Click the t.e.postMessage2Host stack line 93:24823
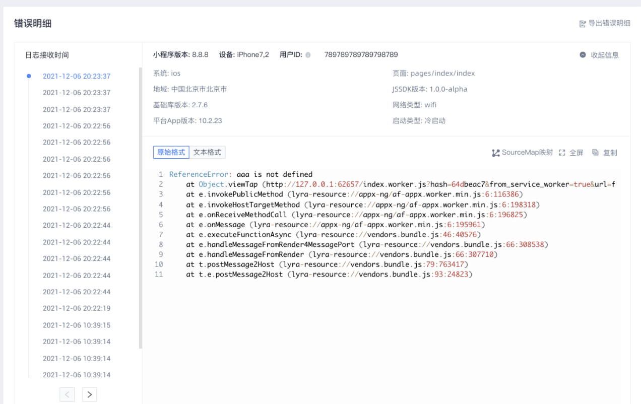The image size is (641, 404). (329, 275)
